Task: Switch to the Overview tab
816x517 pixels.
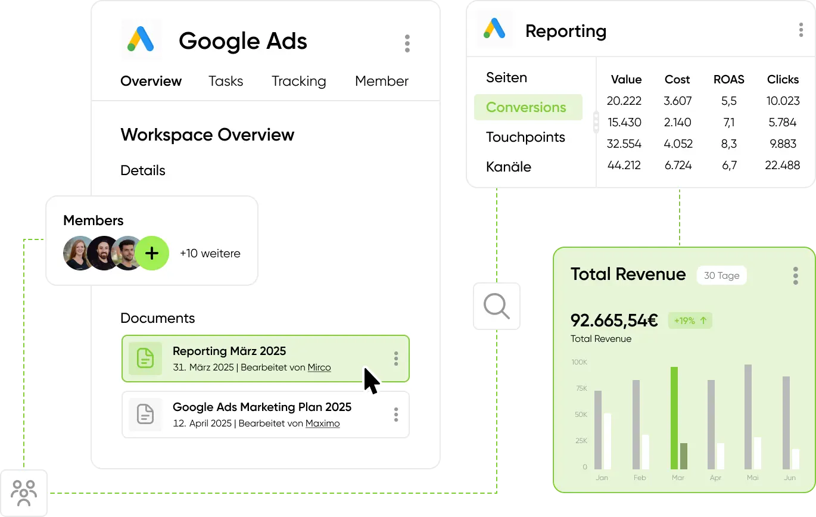Action: [x=151, y=81]
